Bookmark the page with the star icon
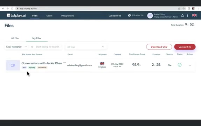 pyautogui.click(x=183, y=9)
